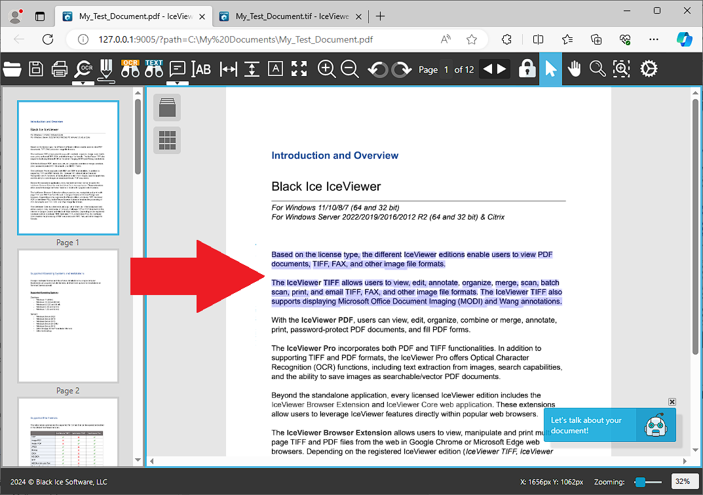
Task: Open viewer settings with the gear icon
Action: coord(649,69)
